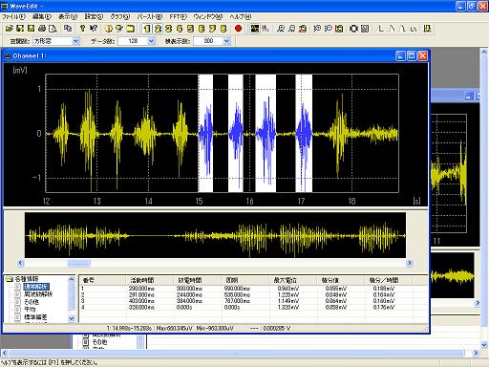This screenshot has height=367, width=489.
Task: Click the horizontal zoom fit icon
Action: click(x=339, y=29)
